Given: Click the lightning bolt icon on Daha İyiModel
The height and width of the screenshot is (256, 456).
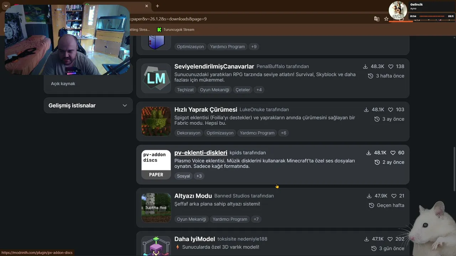Looking at the screenshot, I should [x=177, y=247].
